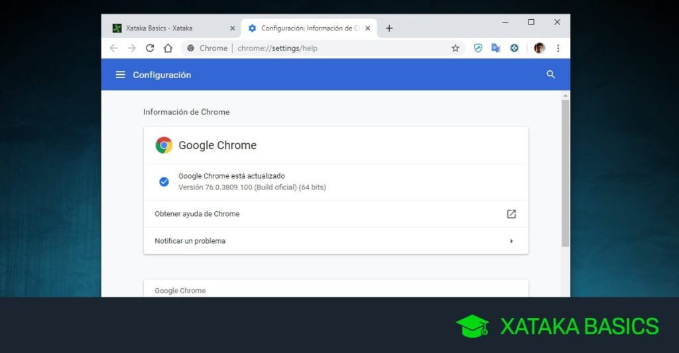Open the shield extension icon
The width and height of the screenshot is (679, 353).
477,48
